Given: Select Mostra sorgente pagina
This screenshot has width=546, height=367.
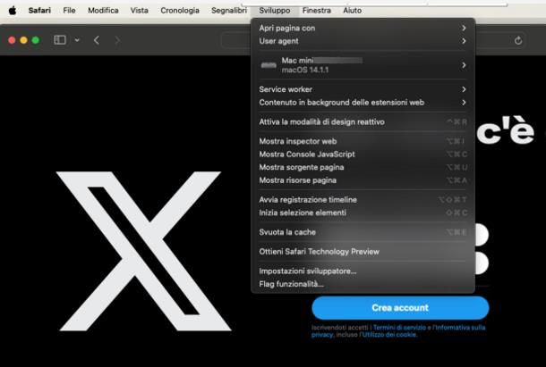Looking at the screenshot, I should [x=363, y=167].
